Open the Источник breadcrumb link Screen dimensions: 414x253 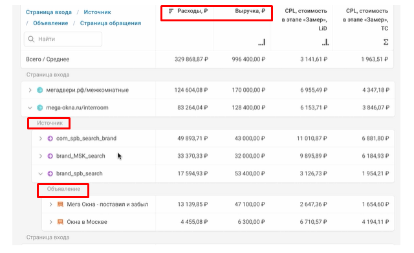coord(98,12)
